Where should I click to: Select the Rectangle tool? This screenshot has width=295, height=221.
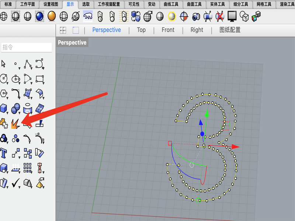click(40, 79)
